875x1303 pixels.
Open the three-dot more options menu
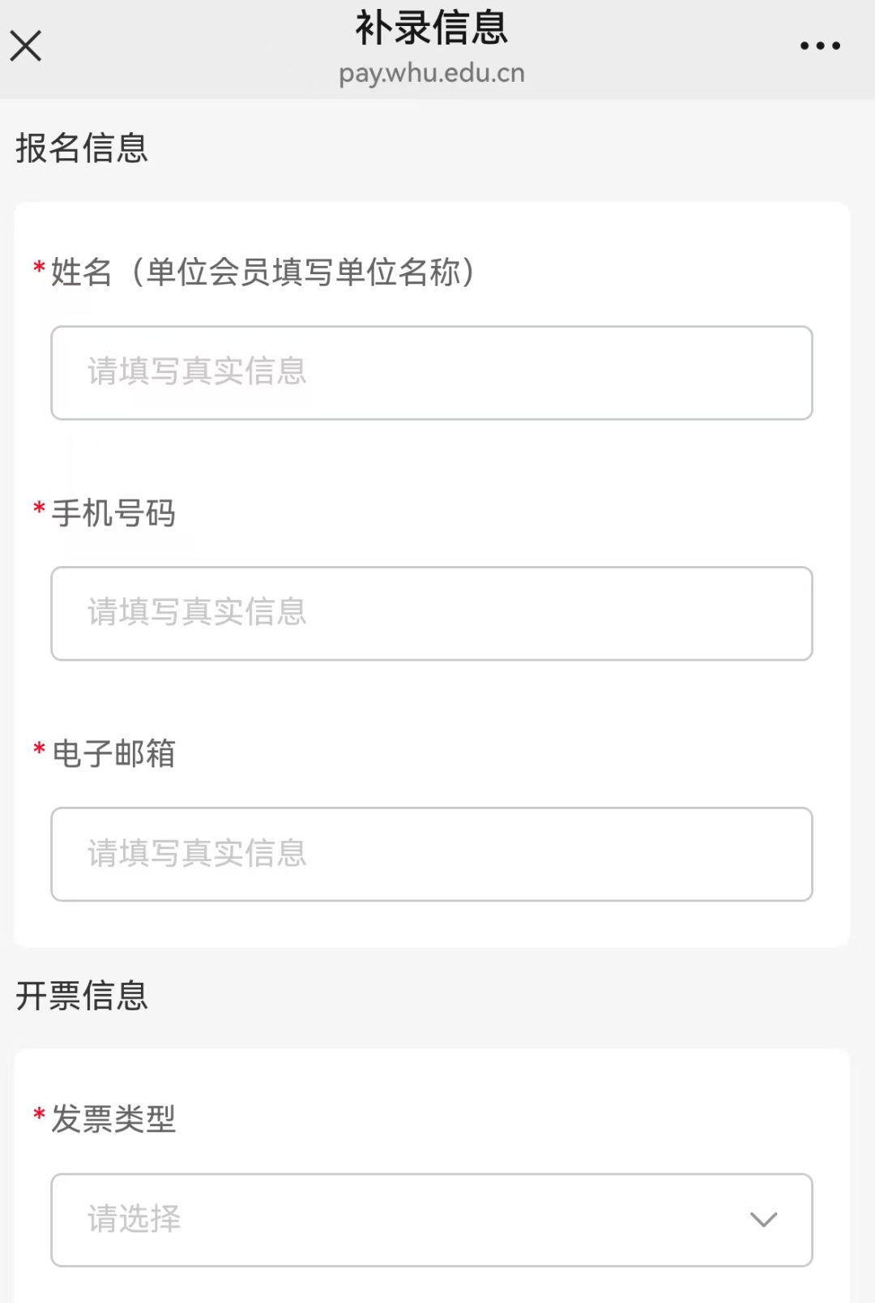click(x=820, y=46)
